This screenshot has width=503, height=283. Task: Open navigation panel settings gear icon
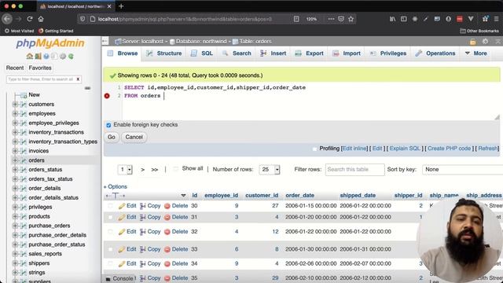63,56
